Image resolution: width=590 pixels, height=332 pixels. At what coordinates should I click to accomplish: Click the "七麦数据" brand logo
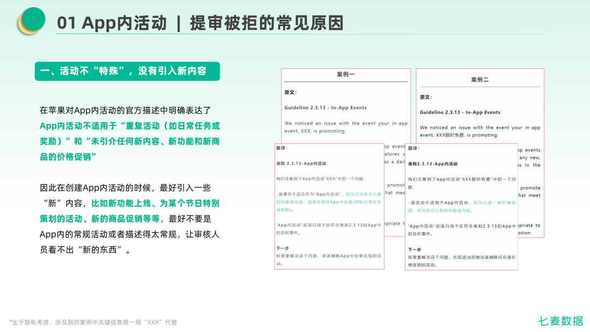coord(560,321)
